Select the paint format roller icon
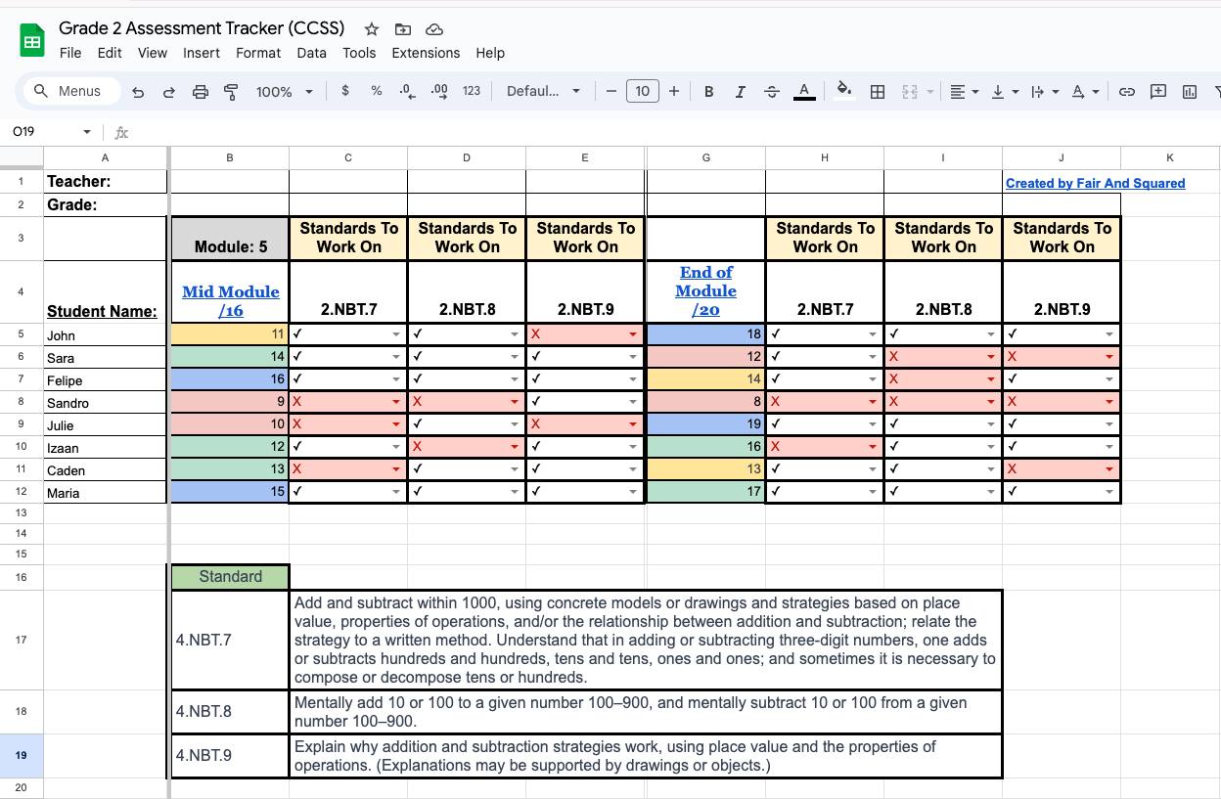This screenshot has height=799, width=1221. coord(232,92)
